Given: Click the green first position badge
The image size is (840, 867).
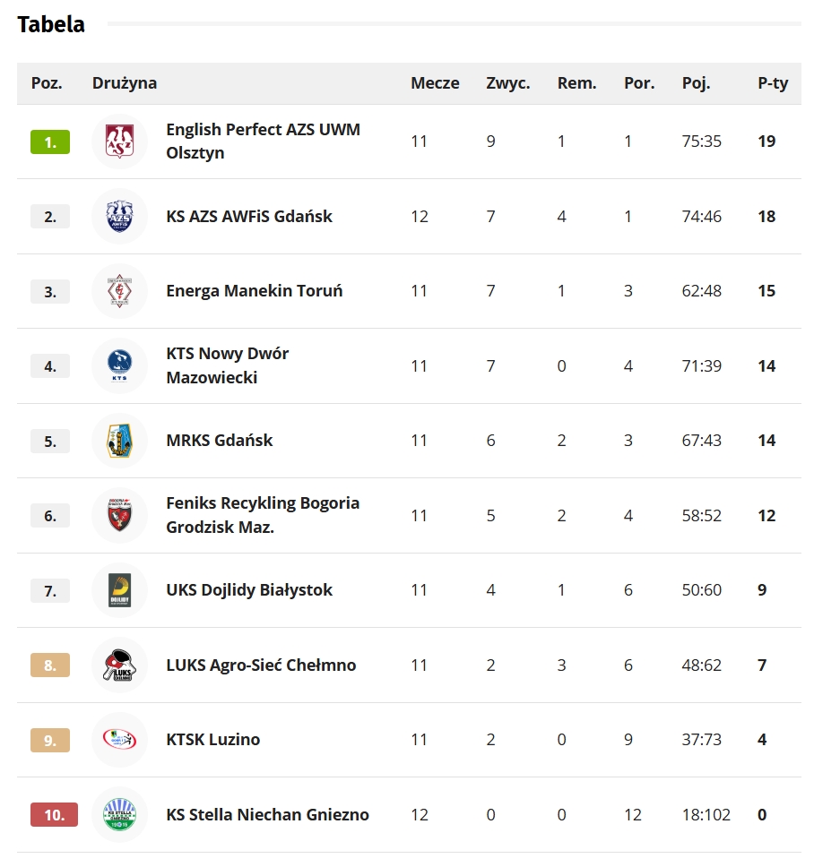Looking at the screenshot, I should coord(50,142).
